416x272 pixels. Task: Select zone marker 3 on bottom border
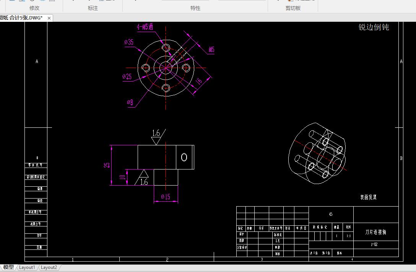[262, 259]
